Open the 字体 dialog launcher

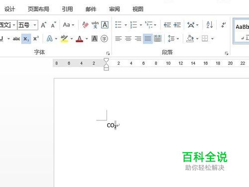coord(108,53)
